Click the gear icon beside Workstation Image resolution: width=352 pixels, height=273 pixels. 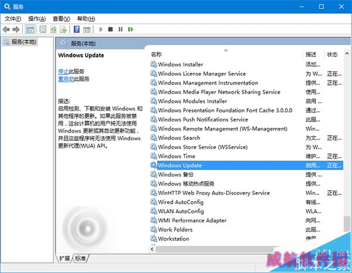pyautogui.click(x=154, y=238)
